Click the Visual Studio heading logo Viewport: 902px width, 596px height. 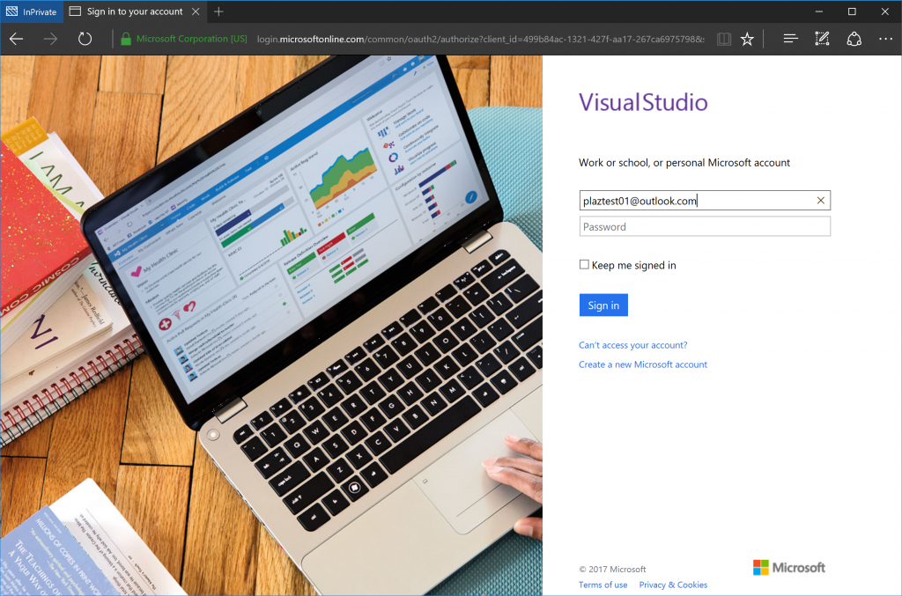pyautogui.click(x=643, y=102)
